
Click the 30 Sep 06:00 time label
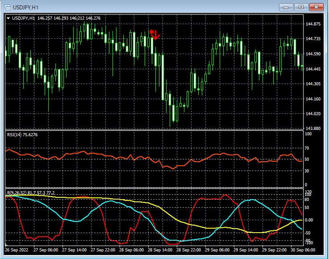pos(303,250)
